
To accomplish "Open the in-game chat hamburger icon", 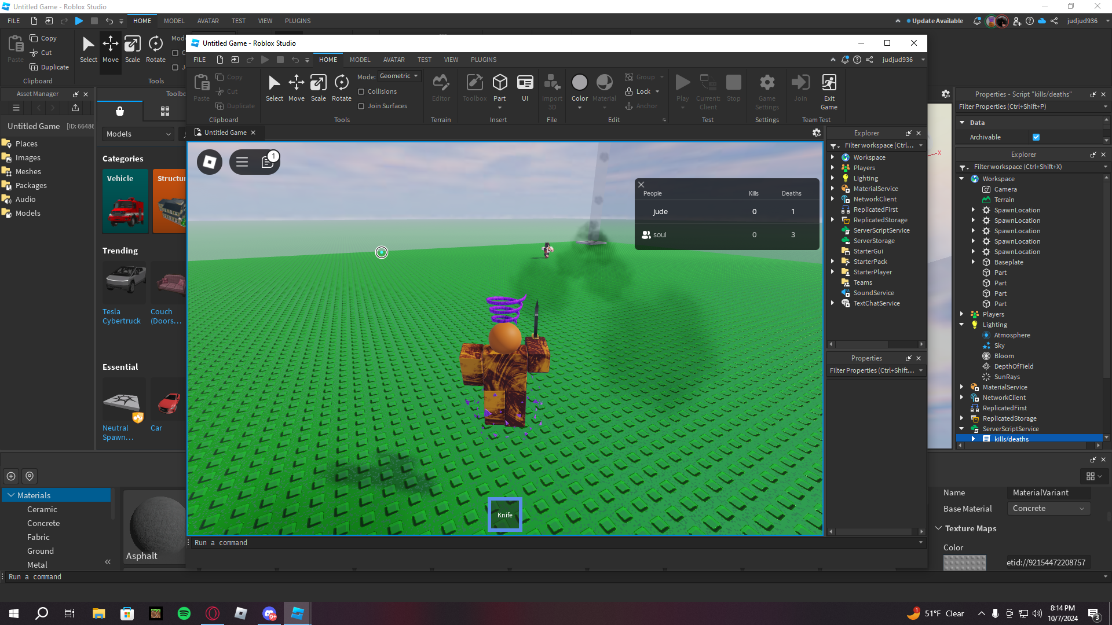I will 242,162.
